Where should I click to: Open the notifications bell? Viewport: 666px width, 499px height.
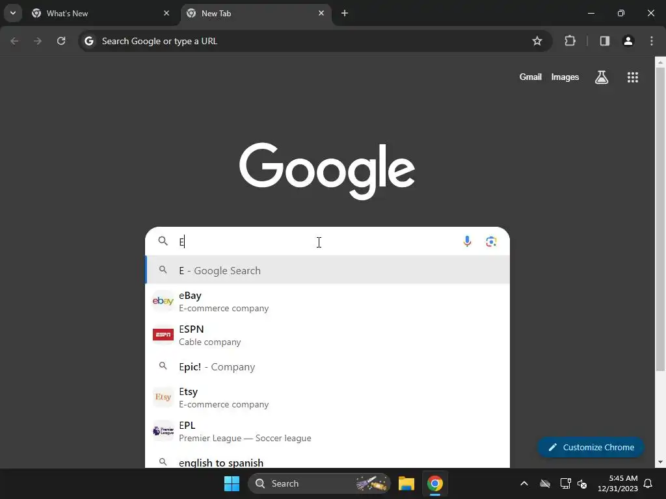click(648, 483)
